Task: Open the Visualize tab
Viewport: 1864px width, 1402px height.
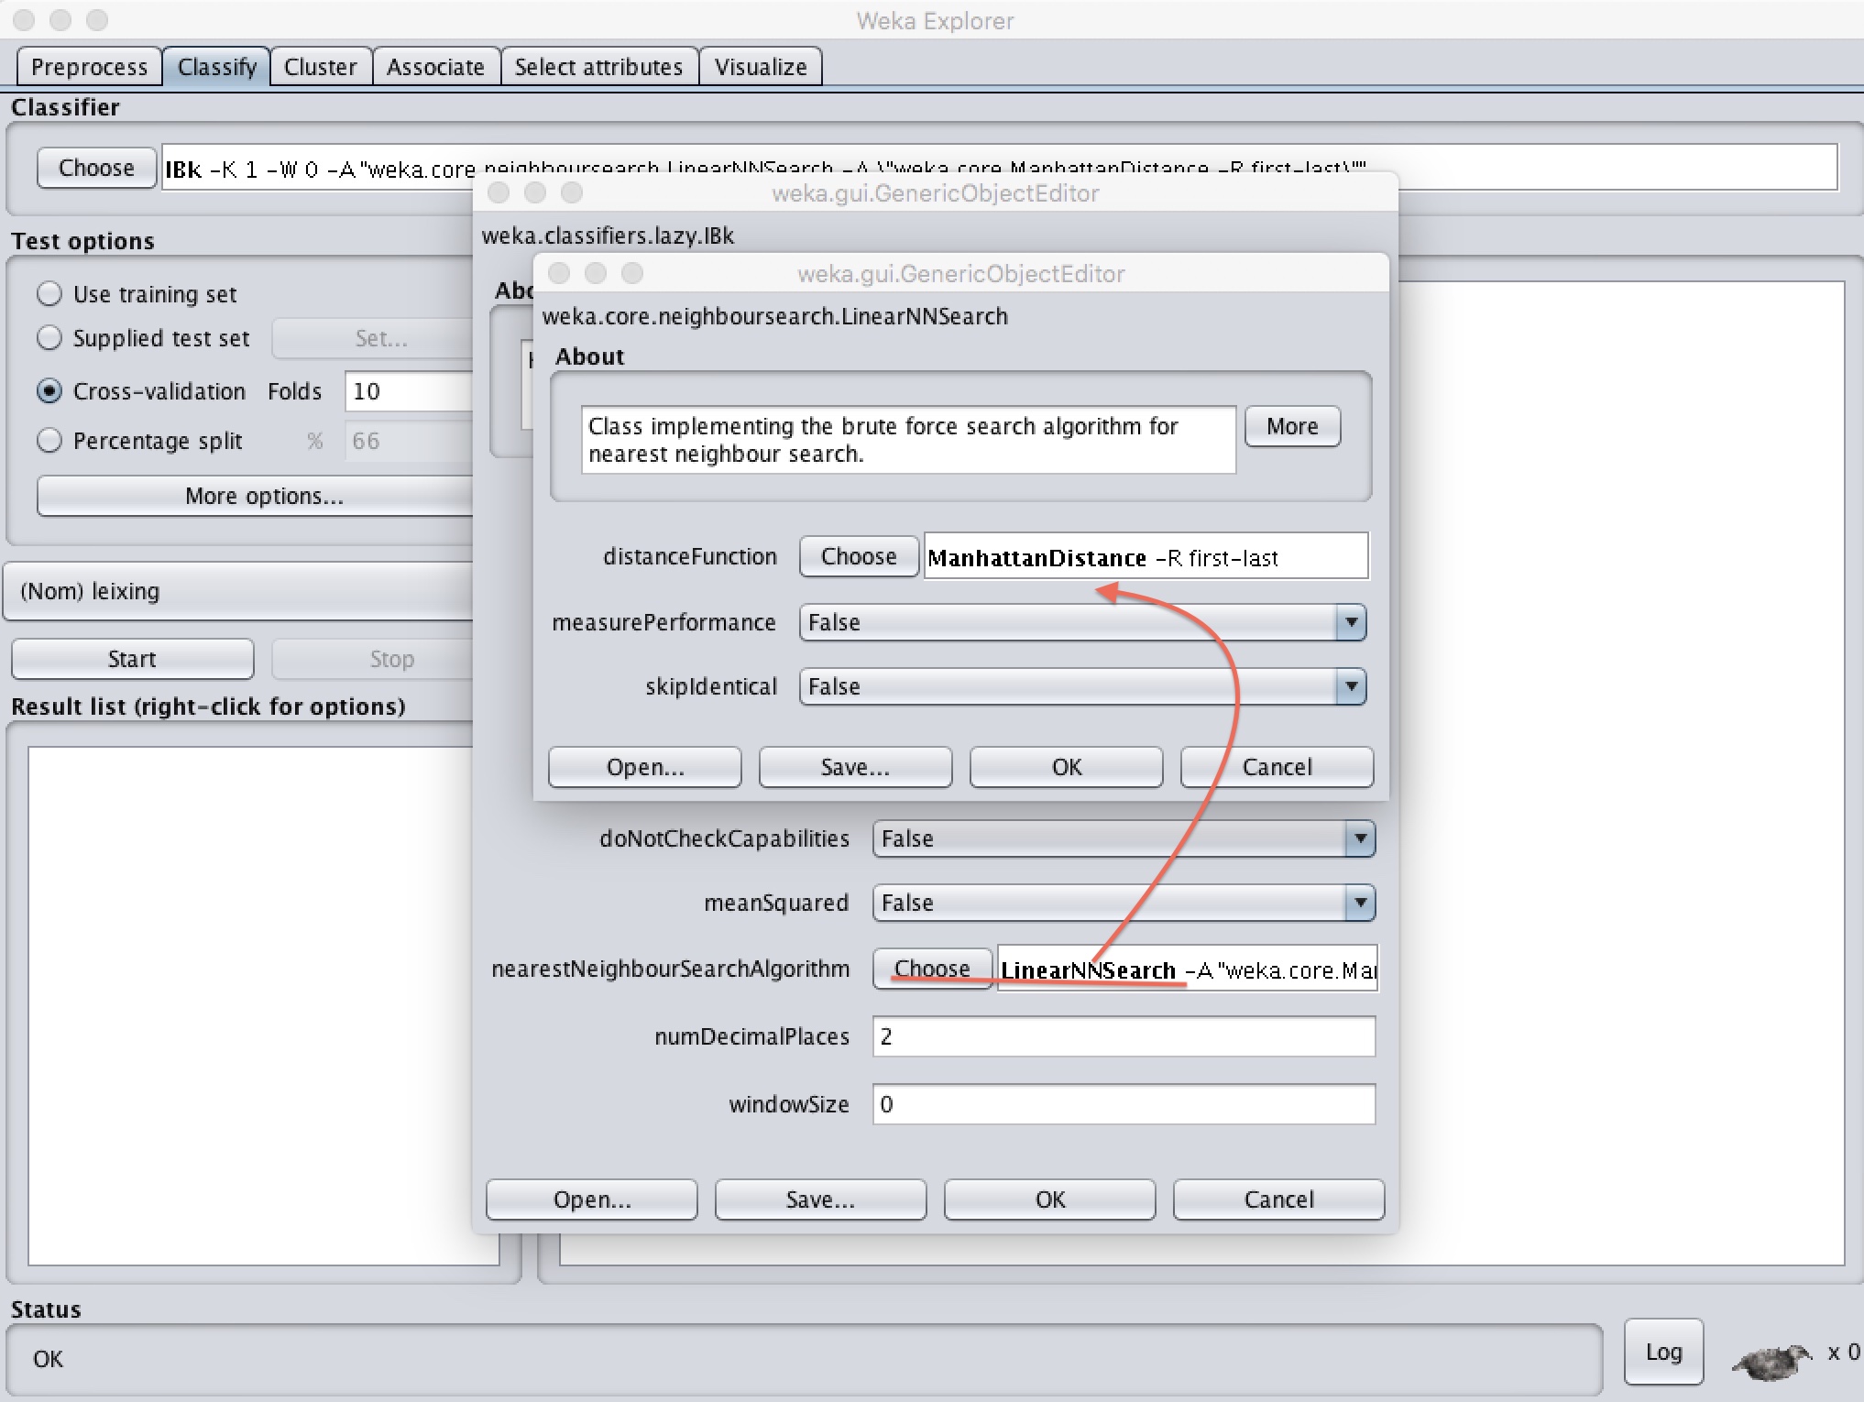Action: [760, 67]
